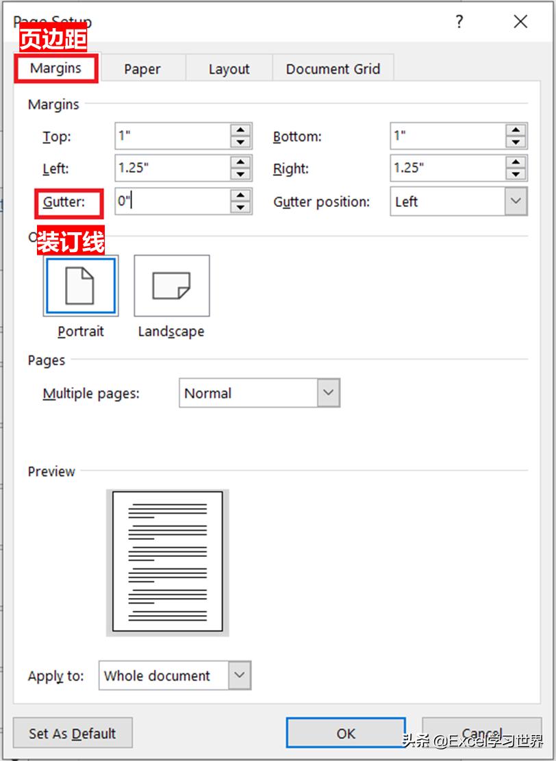Image resolution: width=556 pixels, height=761 pixels.
Task: Open the help question mark
Action: tap(459, 21)
